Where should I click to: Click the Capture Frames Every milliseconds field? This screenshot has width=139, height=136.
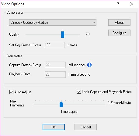pyautogui.click(x=55, y=65)
